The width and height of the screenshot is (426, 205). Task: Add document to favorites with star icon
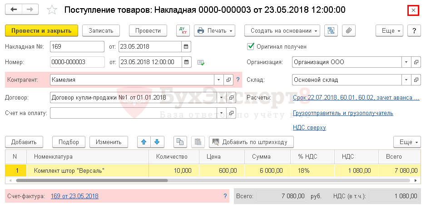coord(53,10)
